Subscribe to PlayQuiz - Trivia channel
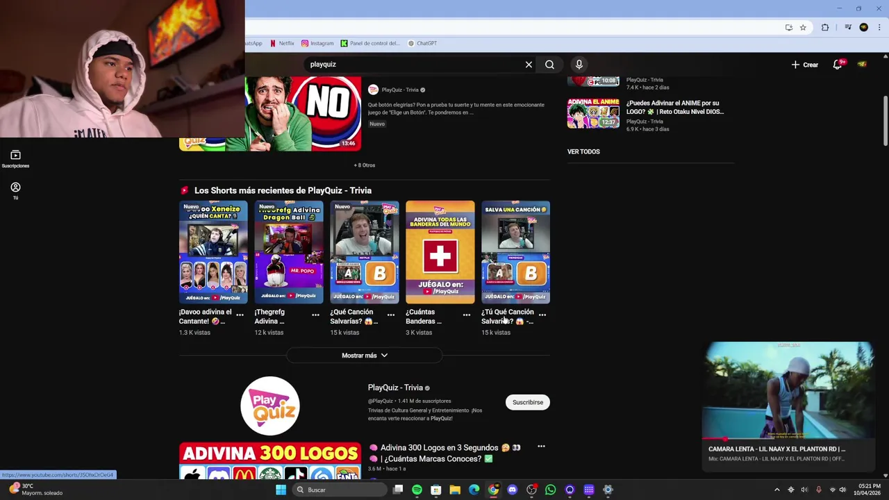The height and width of the screenshot is (500, 889). point(528,402)
